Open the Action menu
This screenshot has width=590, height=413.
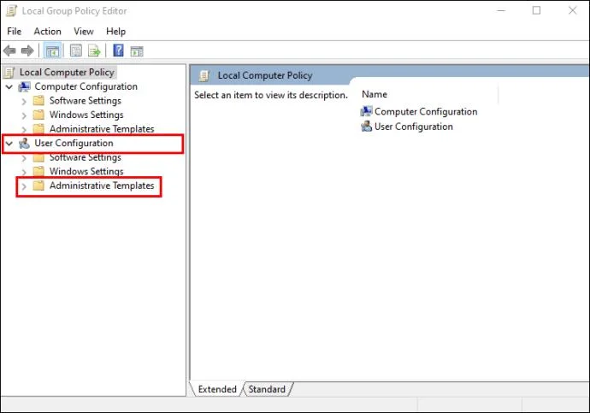click(47, 32)
